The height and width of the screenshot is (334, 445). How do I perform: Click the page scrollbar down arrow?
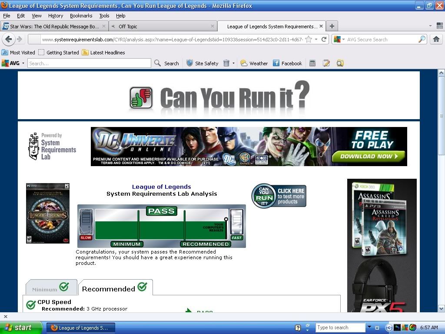tap(442, 308)
